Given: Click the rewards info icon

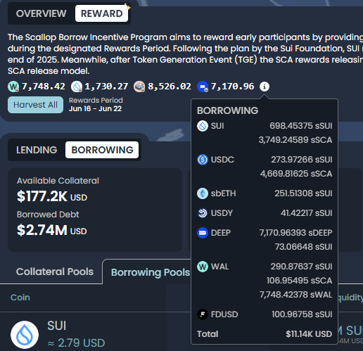Looking at the screenshot, I should point(265,87).
